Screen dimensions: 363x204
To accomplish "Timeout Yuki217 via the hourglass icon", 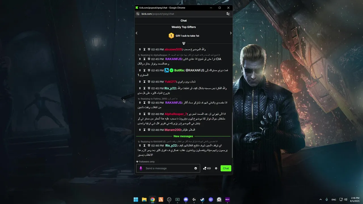I will 144,82.
